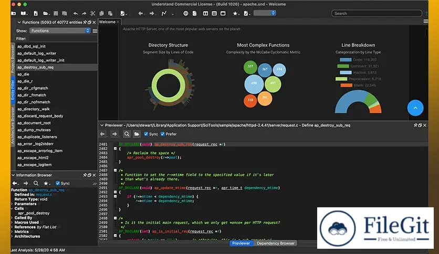439x254 pixels.
Task: Click the Undo arrow icon
Action: 75,14
